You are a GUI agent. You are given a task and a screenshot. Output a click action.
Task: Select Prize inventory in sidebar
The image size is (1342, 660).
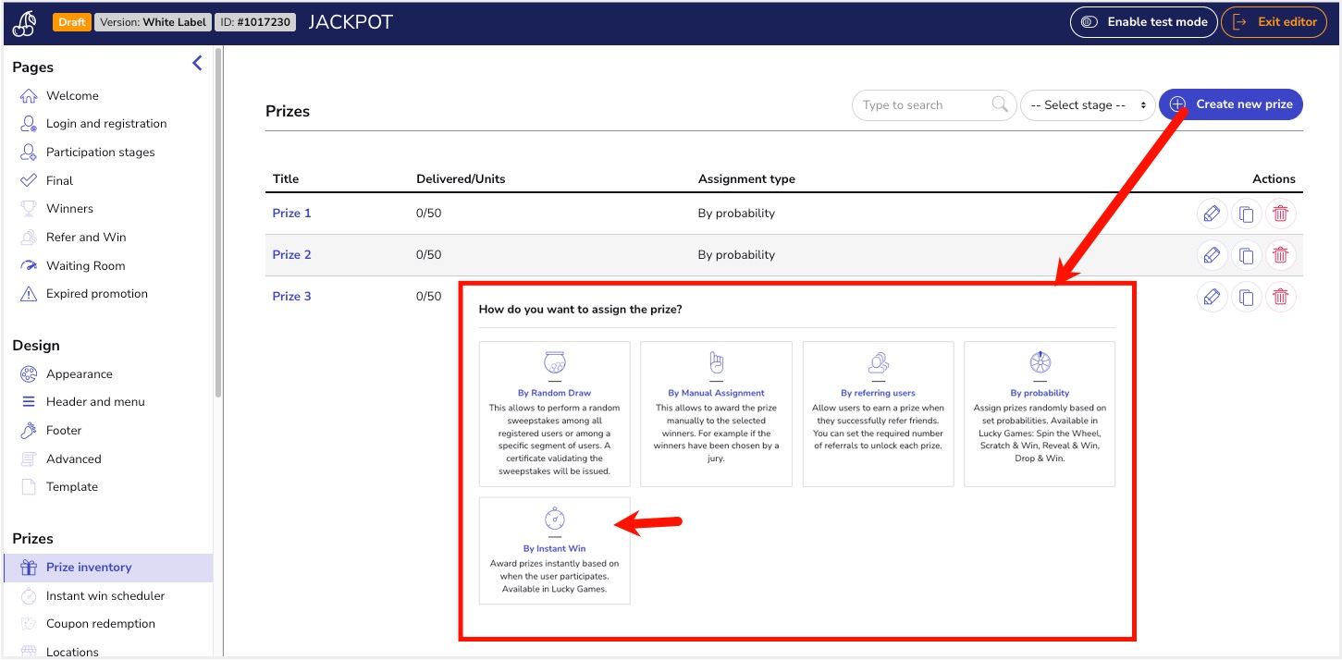point(108,568)
